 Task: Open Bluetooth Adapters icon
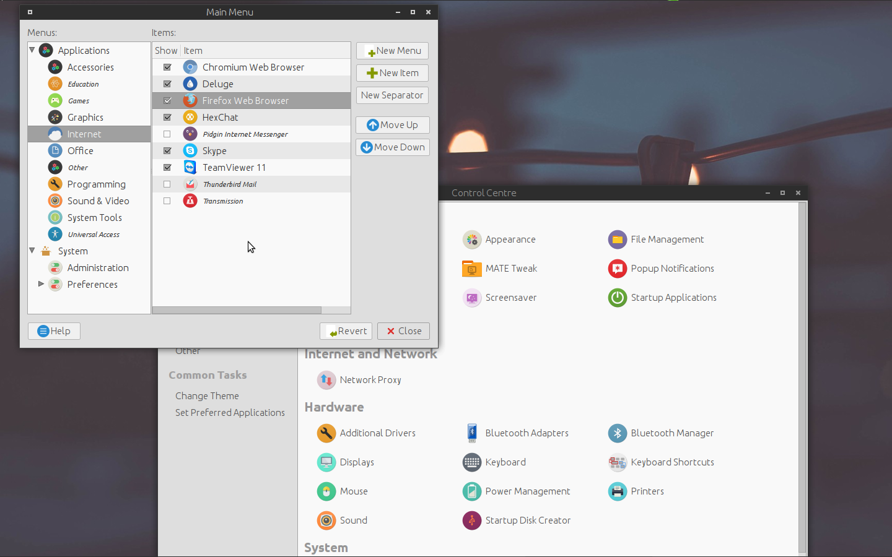tap(472, 433)
